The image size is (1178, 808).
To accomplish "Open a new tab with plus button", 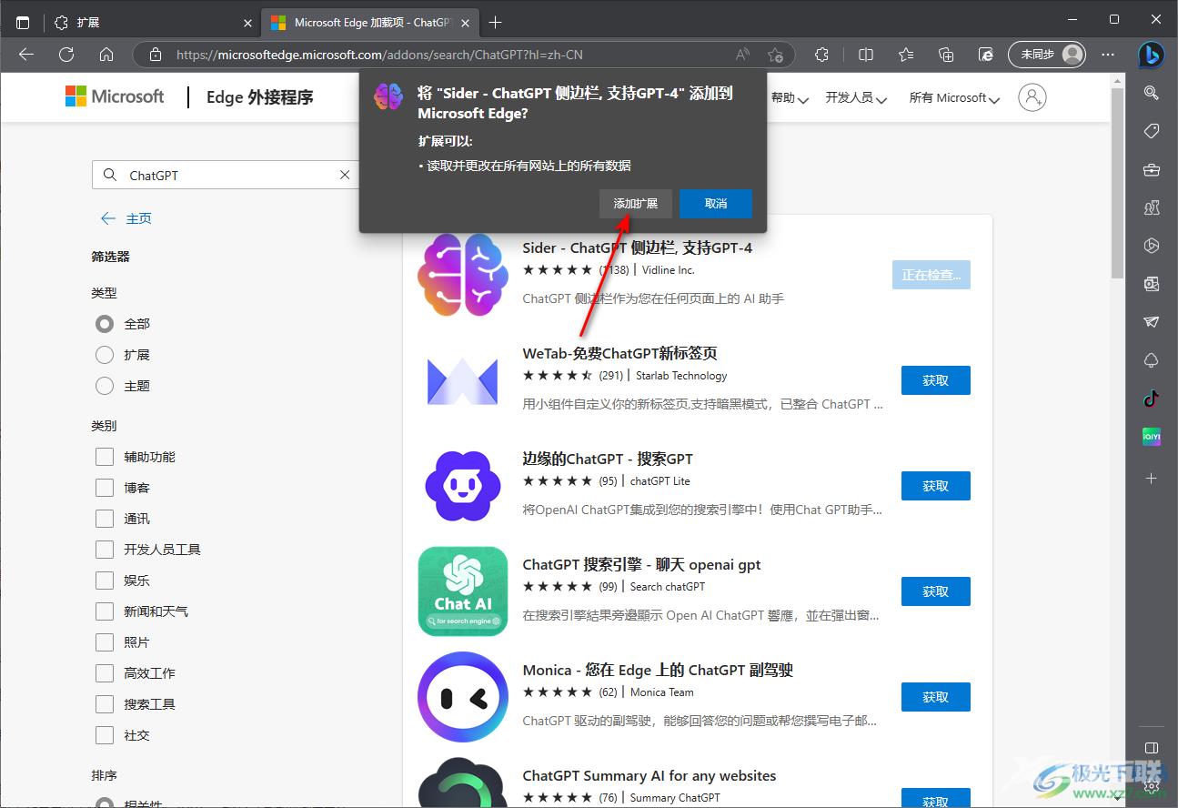I will pyautogui.click(x=495, y=22).
